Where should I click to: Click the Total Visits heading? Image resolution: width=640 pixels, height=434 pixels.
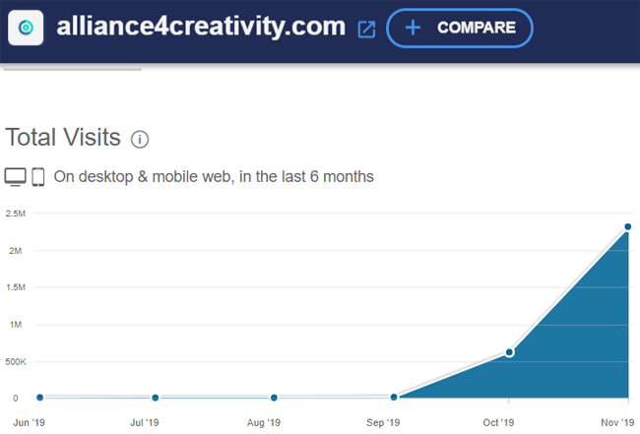tap(63, 137)
